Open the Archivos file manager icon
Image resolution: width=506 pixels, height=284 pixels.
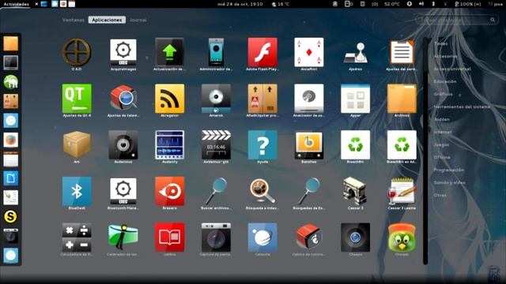tap(402, 99)
